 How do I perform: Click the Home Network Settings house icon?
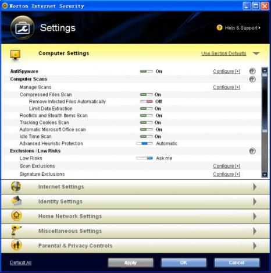point(16,216)
